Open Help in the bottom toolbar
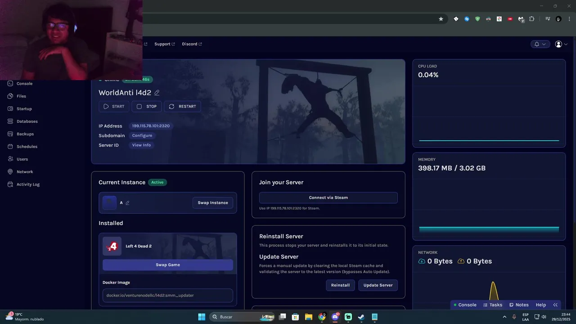 point(541,305)
